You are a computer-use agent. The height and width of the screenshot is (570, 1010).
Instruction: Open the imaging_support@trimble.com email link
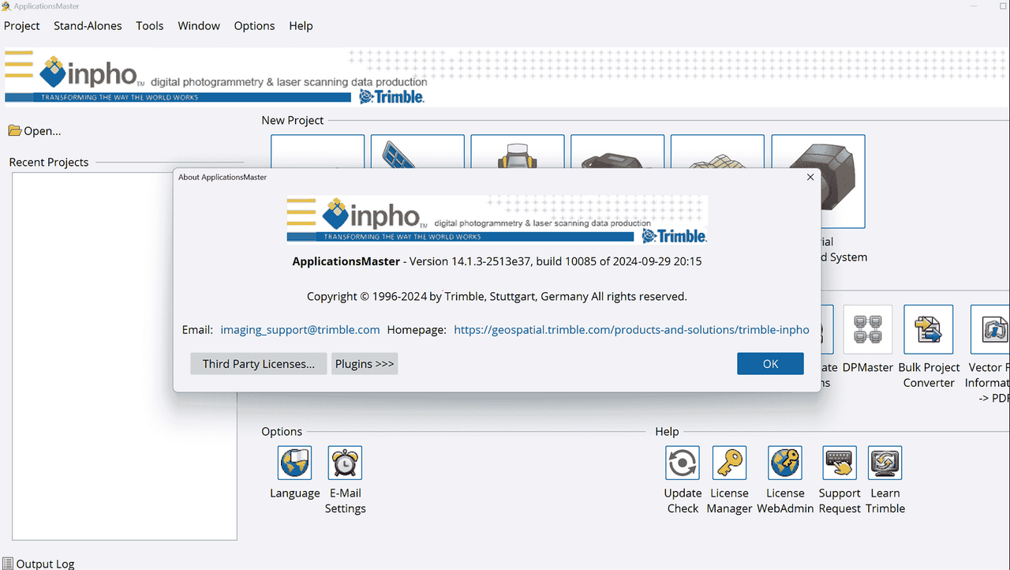coord(300,329)
